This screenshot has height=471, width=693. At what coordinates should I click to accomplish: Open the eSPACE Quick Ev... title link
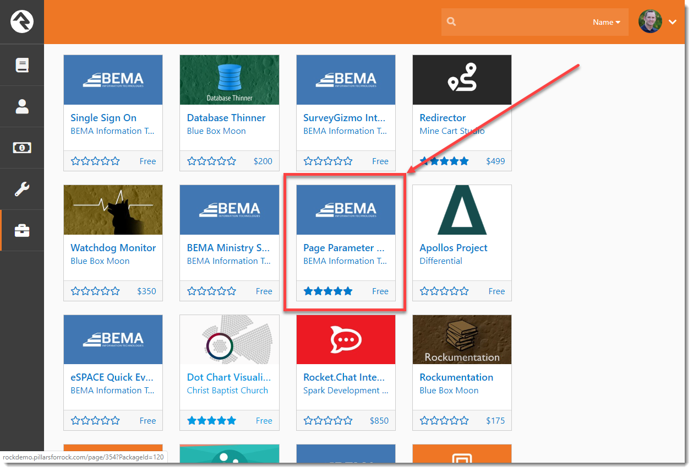tap(112, 377)
